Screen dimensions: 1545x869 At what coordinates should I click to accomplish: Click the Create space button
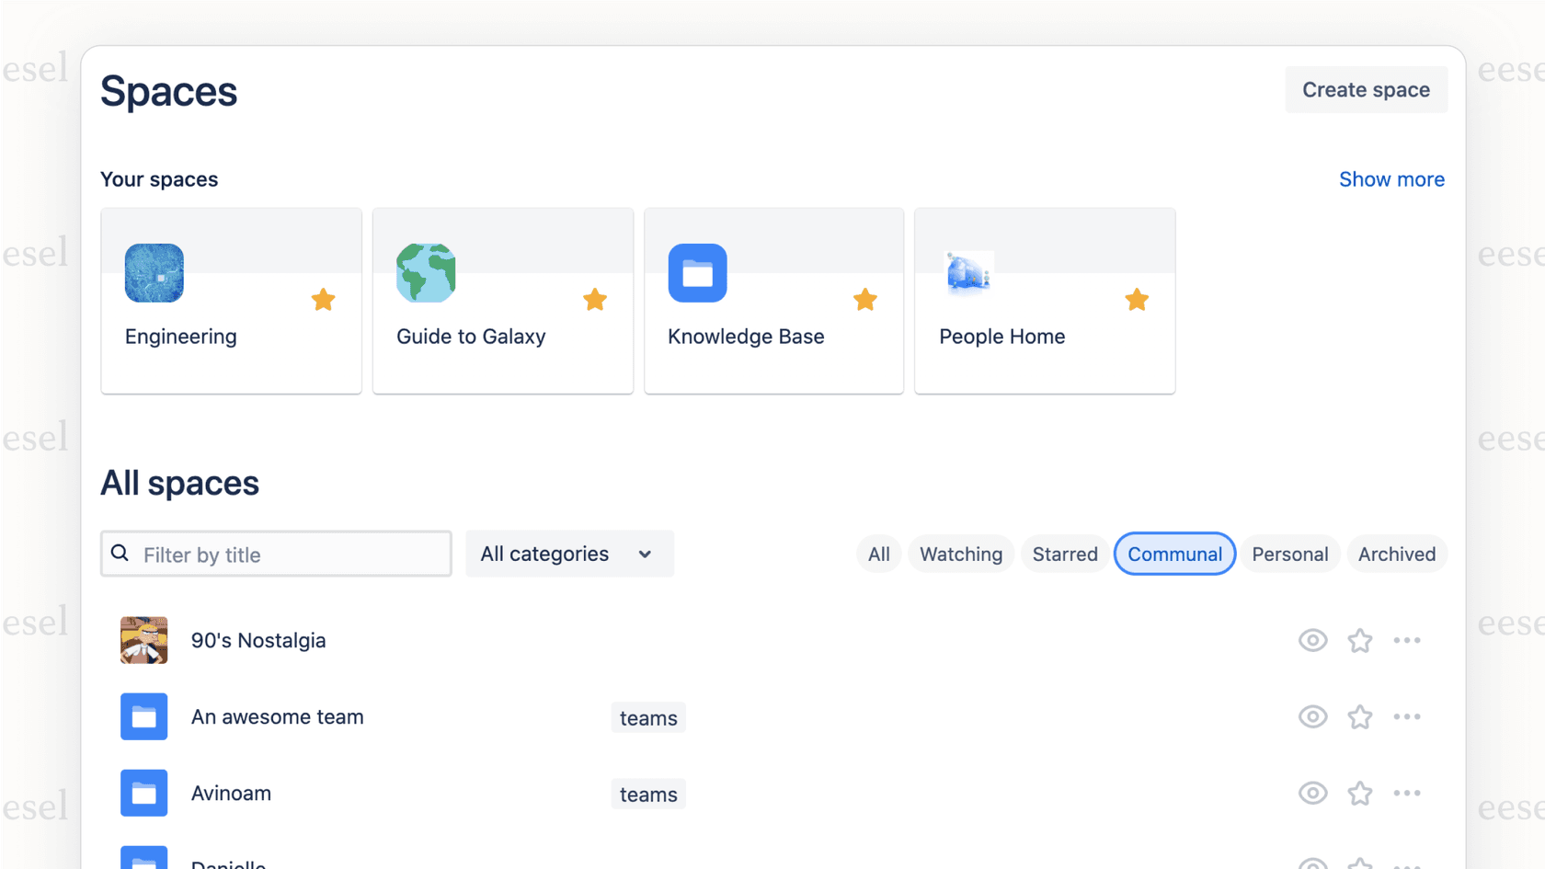click(1366, 89)
